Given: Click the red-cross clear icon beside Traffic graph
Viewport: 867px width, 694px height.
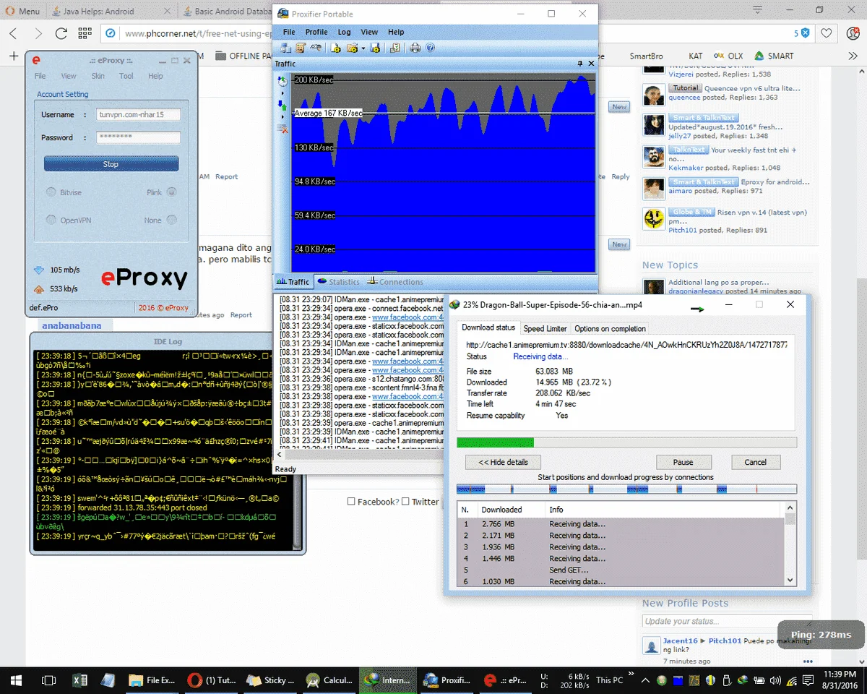Looking at the screenshot, I should click(x=282, y=129).
